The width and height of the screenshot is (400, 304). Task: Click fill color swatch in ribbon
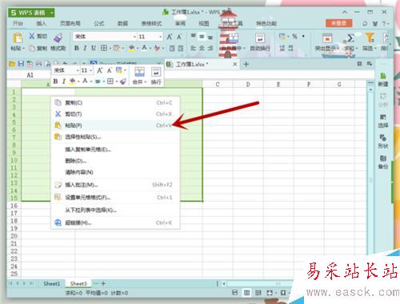click(131, 48)
